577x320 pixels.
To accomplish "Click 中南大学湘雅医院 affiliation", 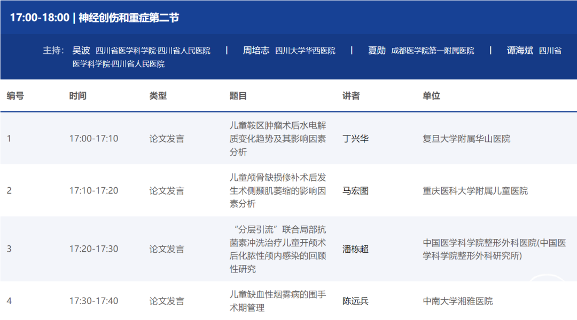I will pos(457,301).
